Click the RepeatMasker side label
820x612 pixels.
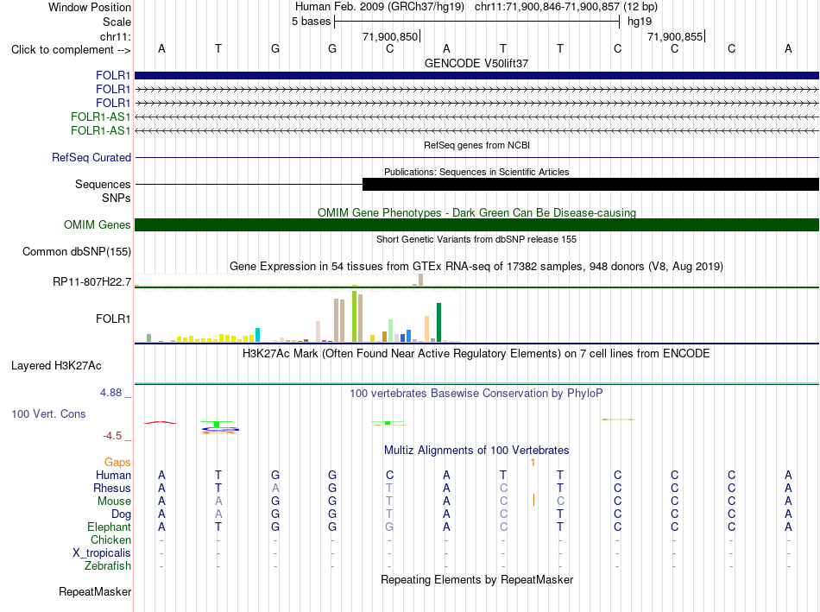95,591
